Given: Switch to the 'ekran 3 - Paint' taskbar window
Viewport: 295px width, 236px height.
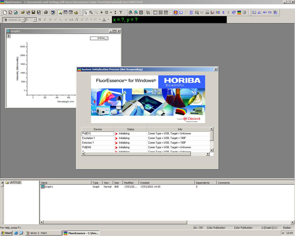Looking at the screenshot, I should 44,233.
